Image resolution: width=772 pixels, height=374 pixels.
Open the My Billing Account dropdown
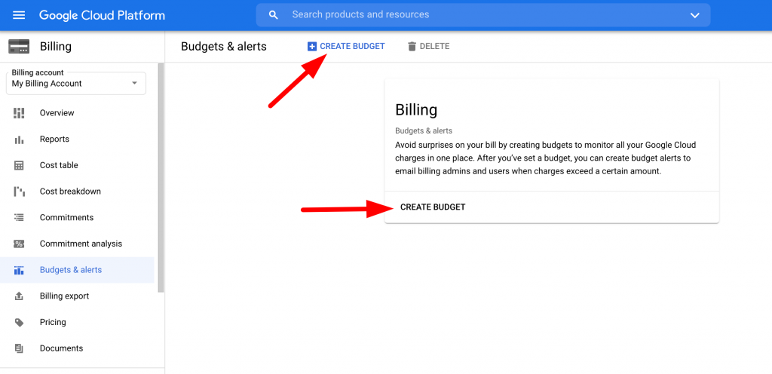click(76, 83)
